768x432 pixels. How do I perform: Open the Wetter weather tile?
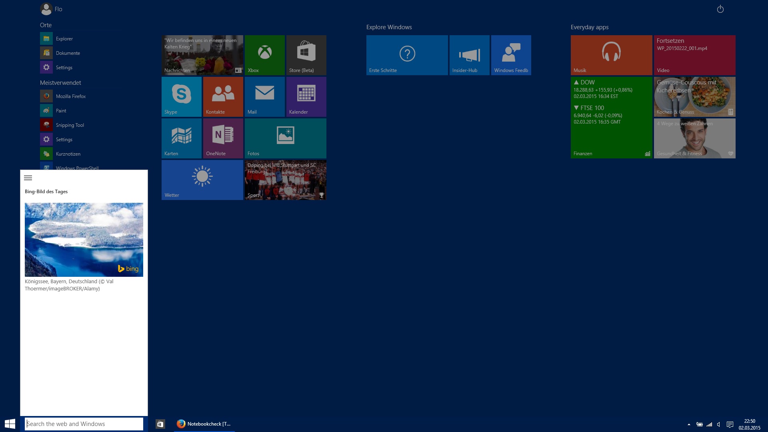202,180
